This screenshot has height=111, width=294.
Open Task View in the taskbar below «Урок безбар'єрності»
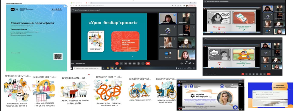[x=103, y=68]
